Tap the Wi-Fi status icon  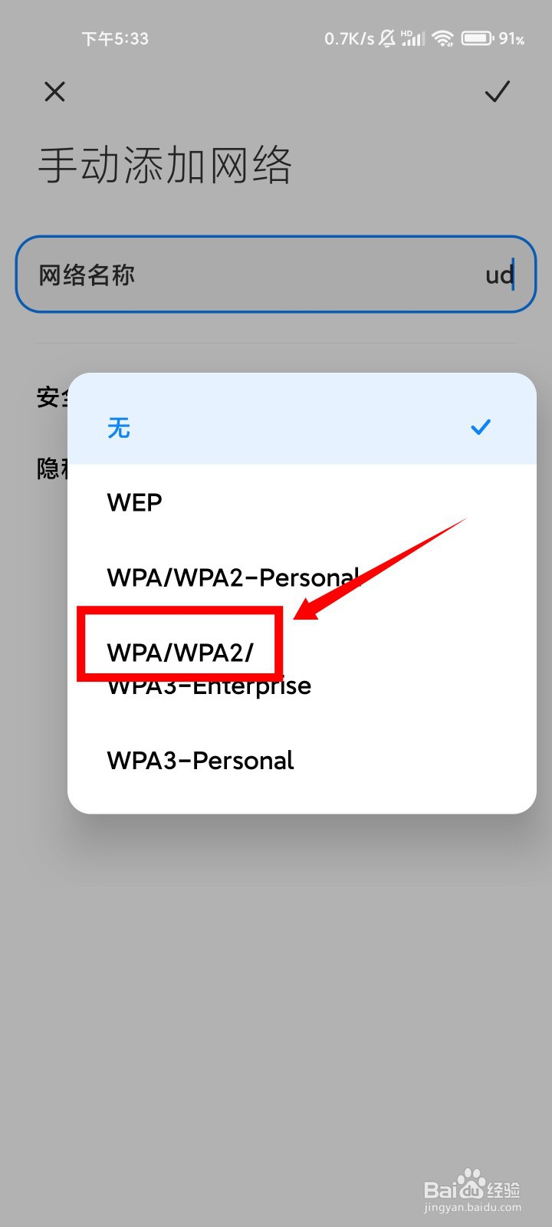[442, 38]
